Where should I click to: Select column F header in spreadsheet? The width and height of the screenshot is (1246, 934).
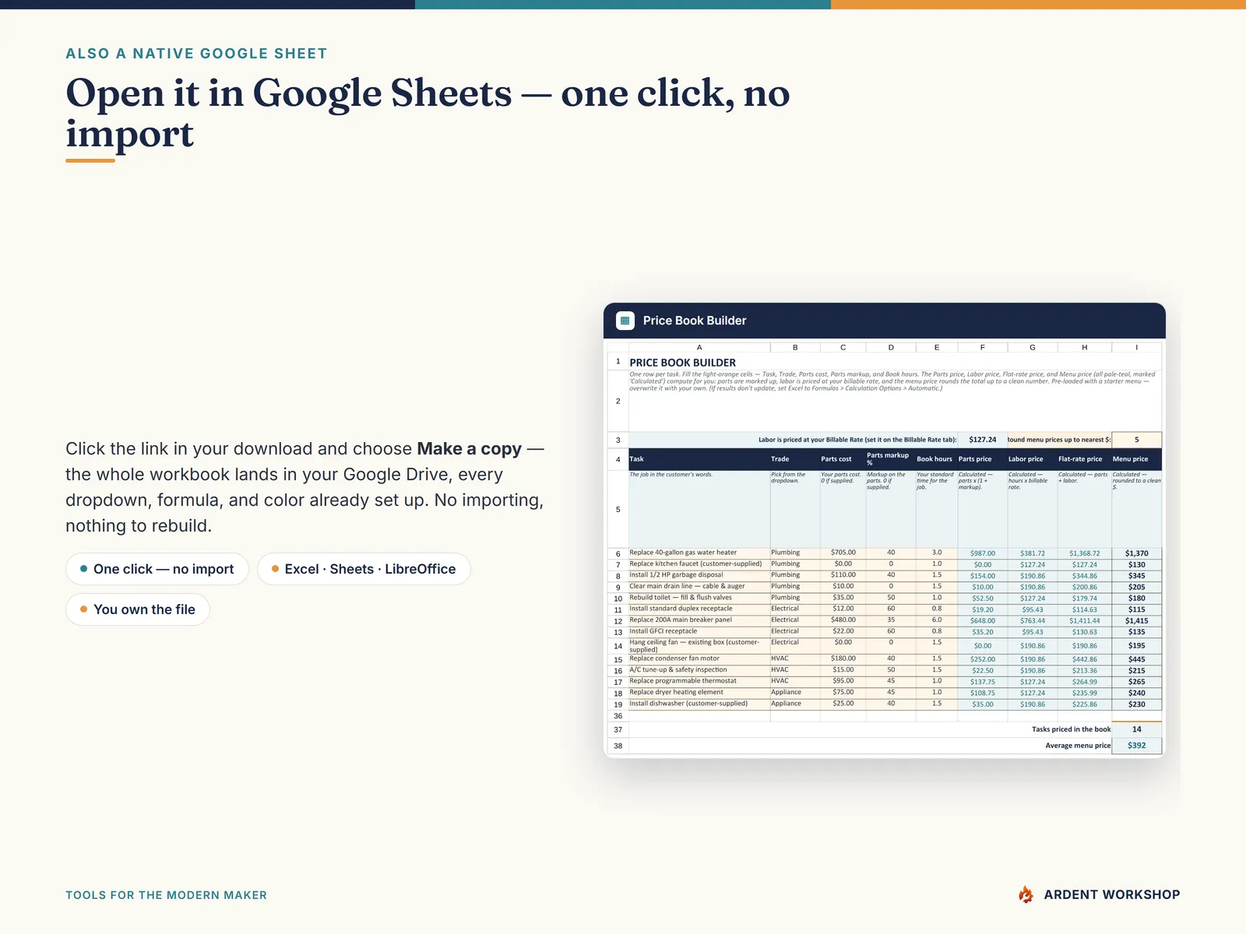983,347
